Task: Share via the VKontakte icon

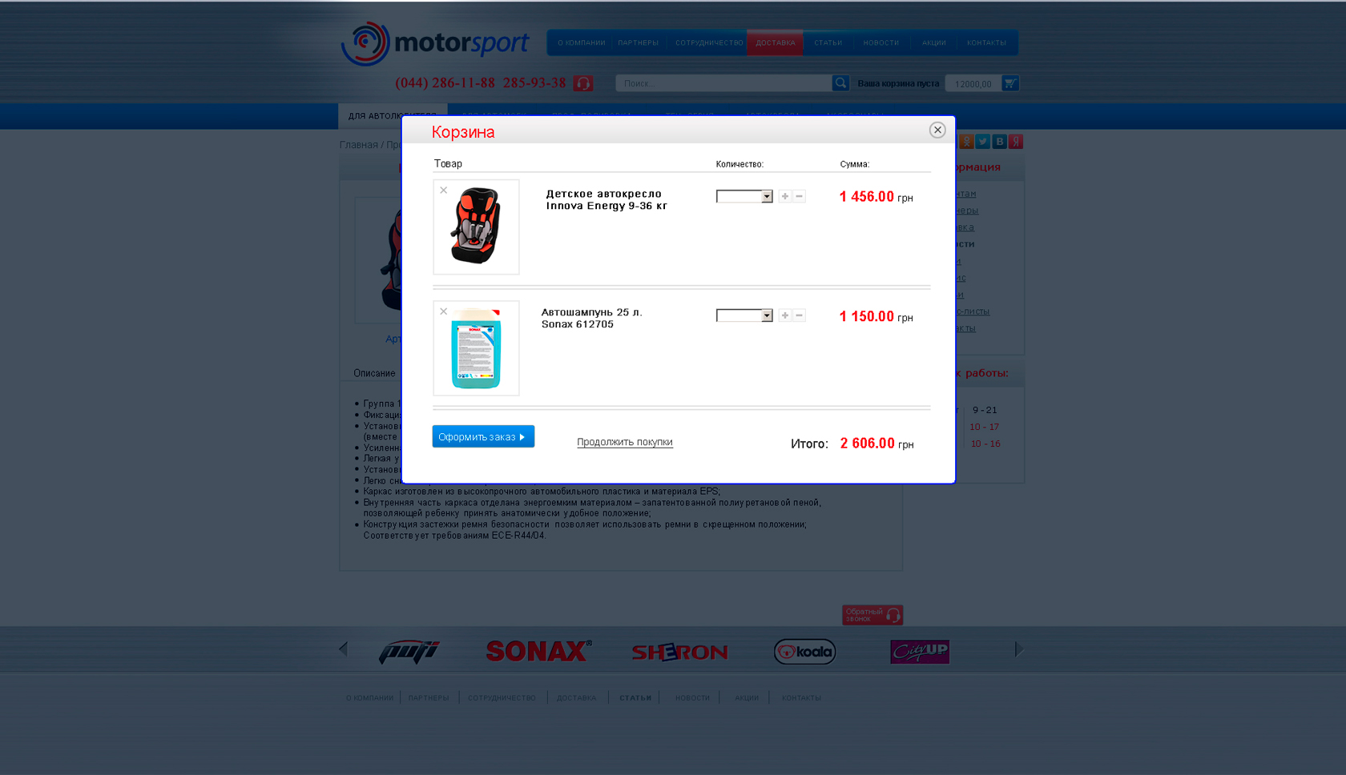Action: pos(999,142)
